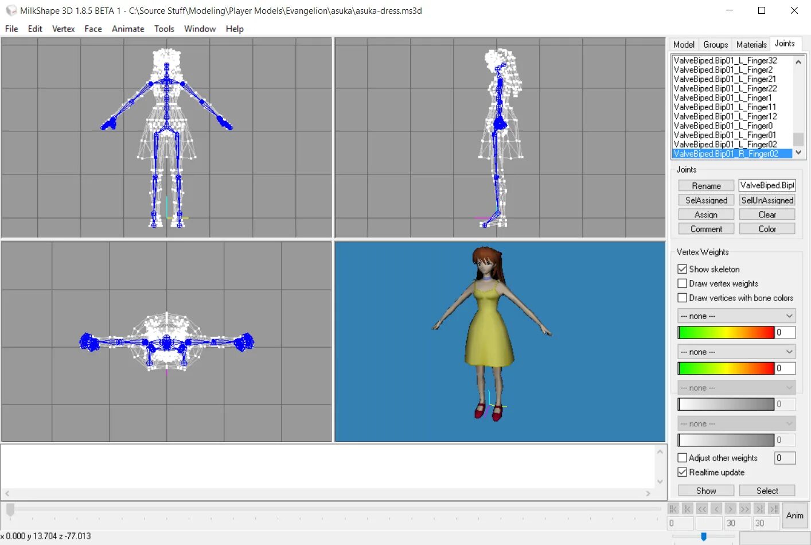Screen dimensions: 811x545
Task: Go to previous keyframe button
Action: (688, 509)
